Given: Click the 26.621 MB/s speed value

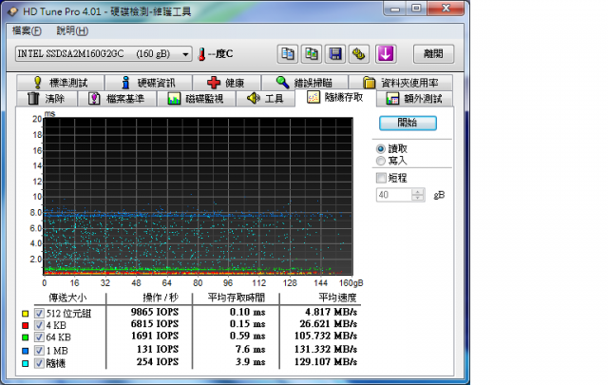Looking at the screenshot, I should pyautogui.click(x=328, y=324).
